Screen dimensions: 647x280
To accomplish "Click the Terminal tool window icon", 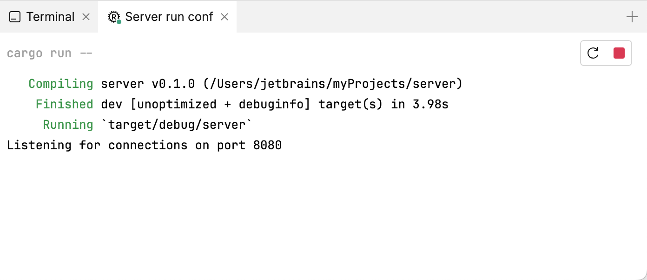I will 15,16.
